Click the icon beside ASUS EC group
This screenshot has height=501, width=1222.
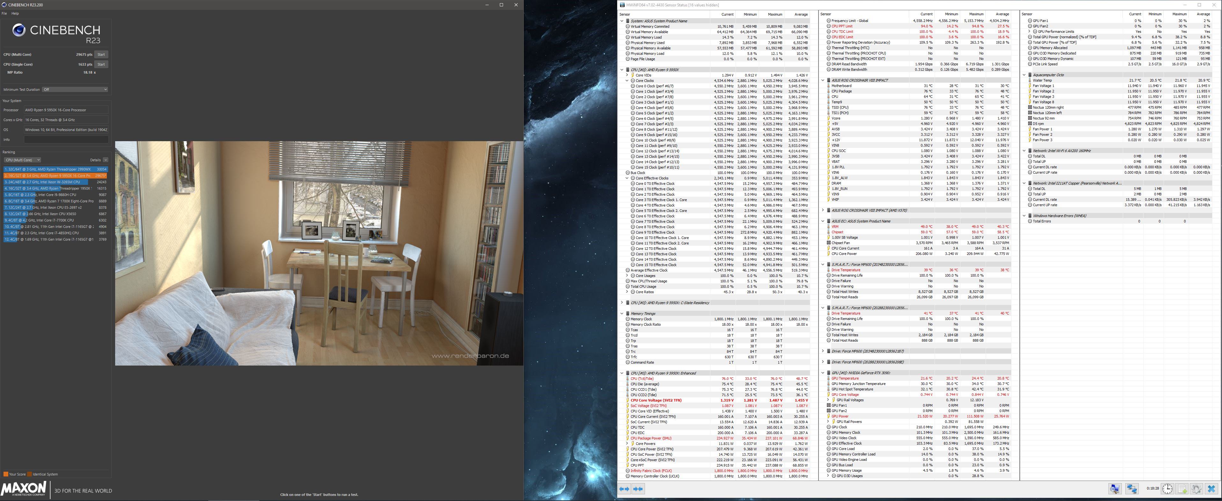click(x=828, y=221)
